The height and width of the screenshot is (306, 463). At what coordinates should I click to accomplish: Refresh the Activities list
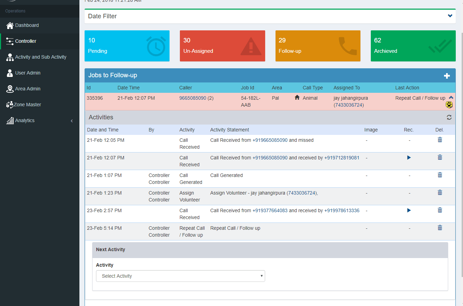coord(449,117)
